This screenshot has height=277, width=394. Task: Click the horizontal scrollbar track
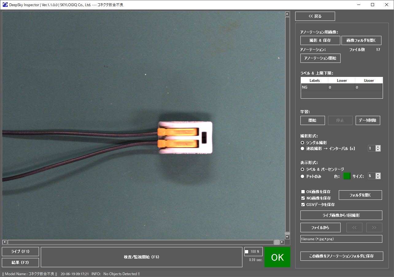(141, 242)
